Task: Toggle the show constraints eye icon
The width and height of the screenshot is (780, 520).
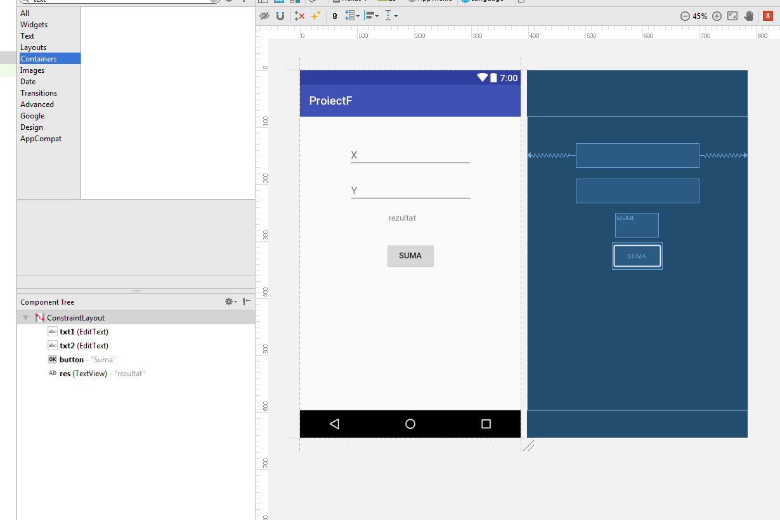Action: coord(264,16)
